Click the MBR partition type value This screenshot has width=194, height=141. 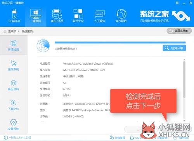pos(66,95)
